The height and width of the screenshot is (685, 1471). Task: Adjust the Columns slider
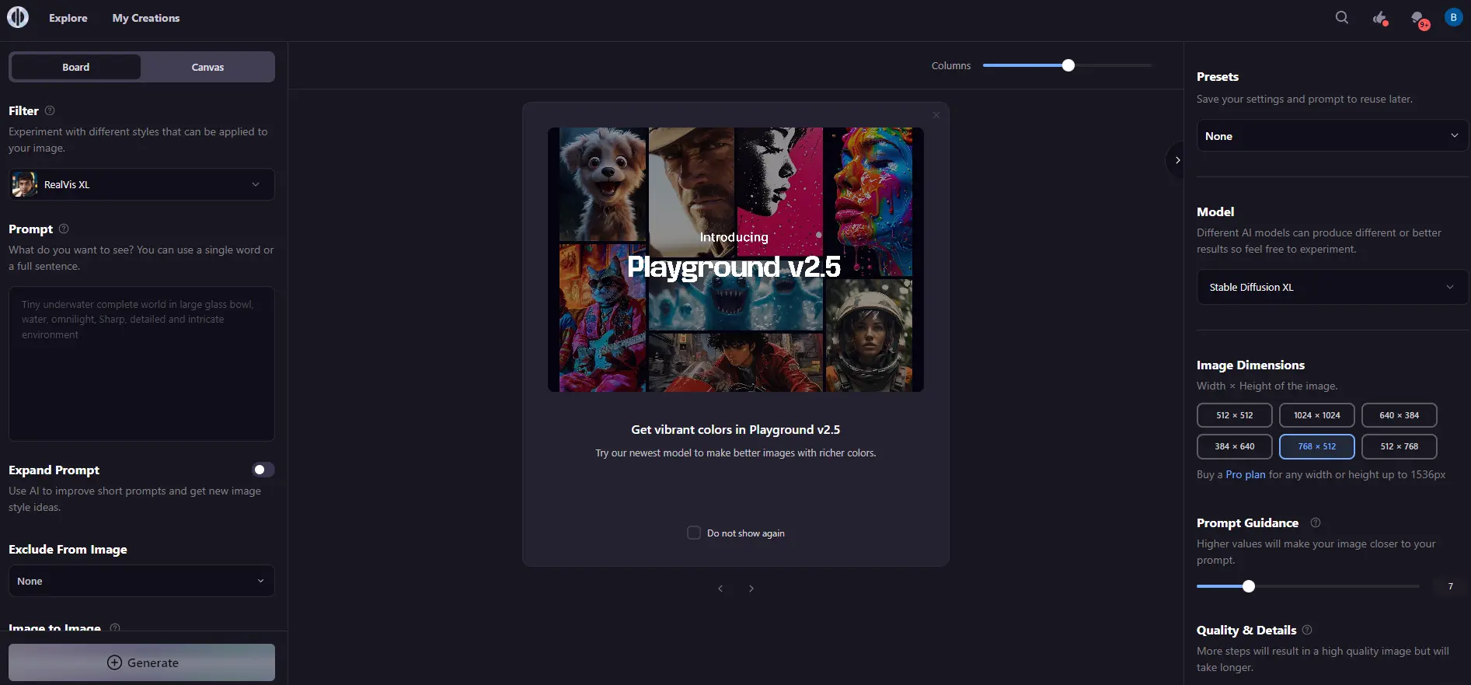[x=1067, y=65]
